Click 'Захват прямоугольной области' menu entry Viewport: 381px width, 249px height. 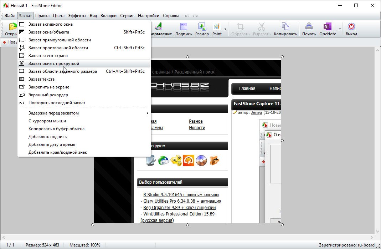click(x=60, y=40)
